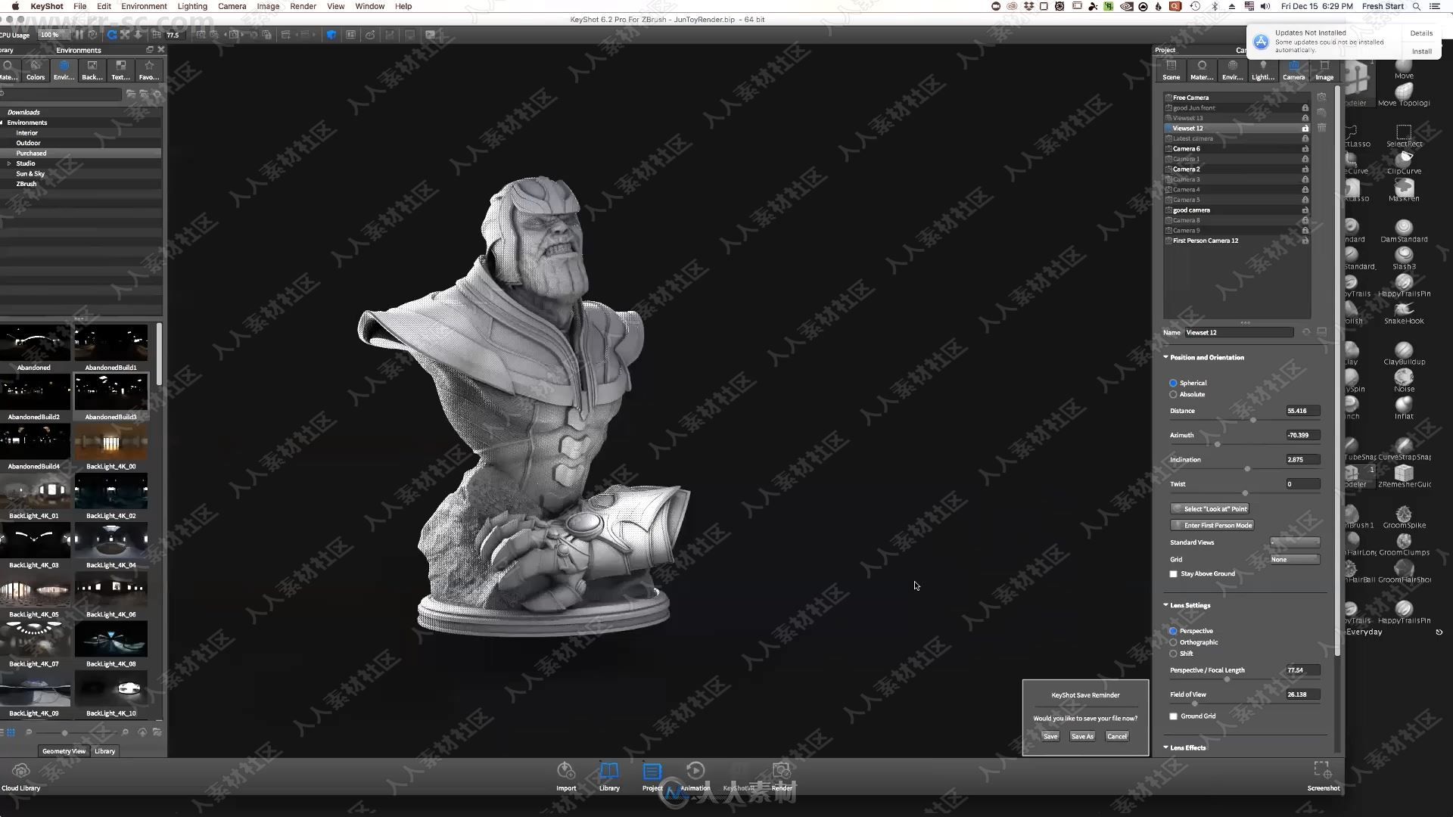1453x817 pixels.
Task: Open the Colors library tab icon
Action: pyautogui.click(x=36, y=70)
